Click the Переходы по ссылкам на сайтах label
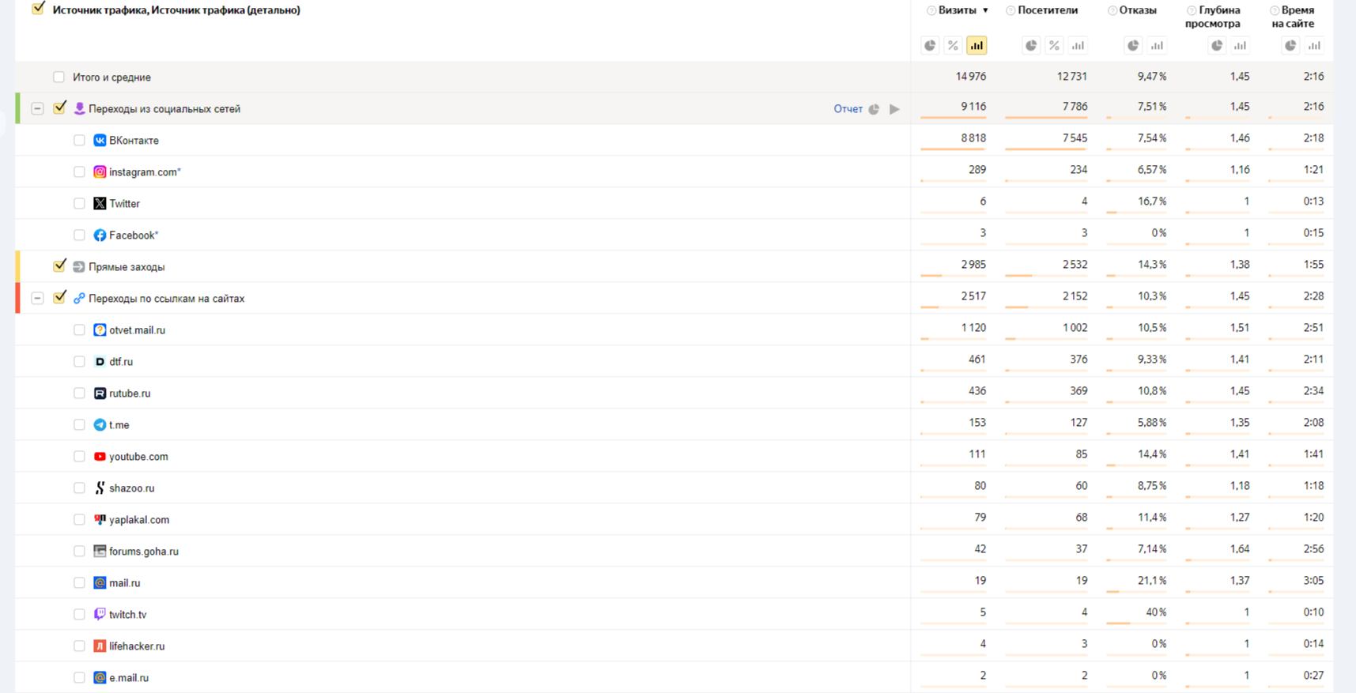The height and width of the screenshot is (693, 1356). pyautogui.click(x=167, y=299)
